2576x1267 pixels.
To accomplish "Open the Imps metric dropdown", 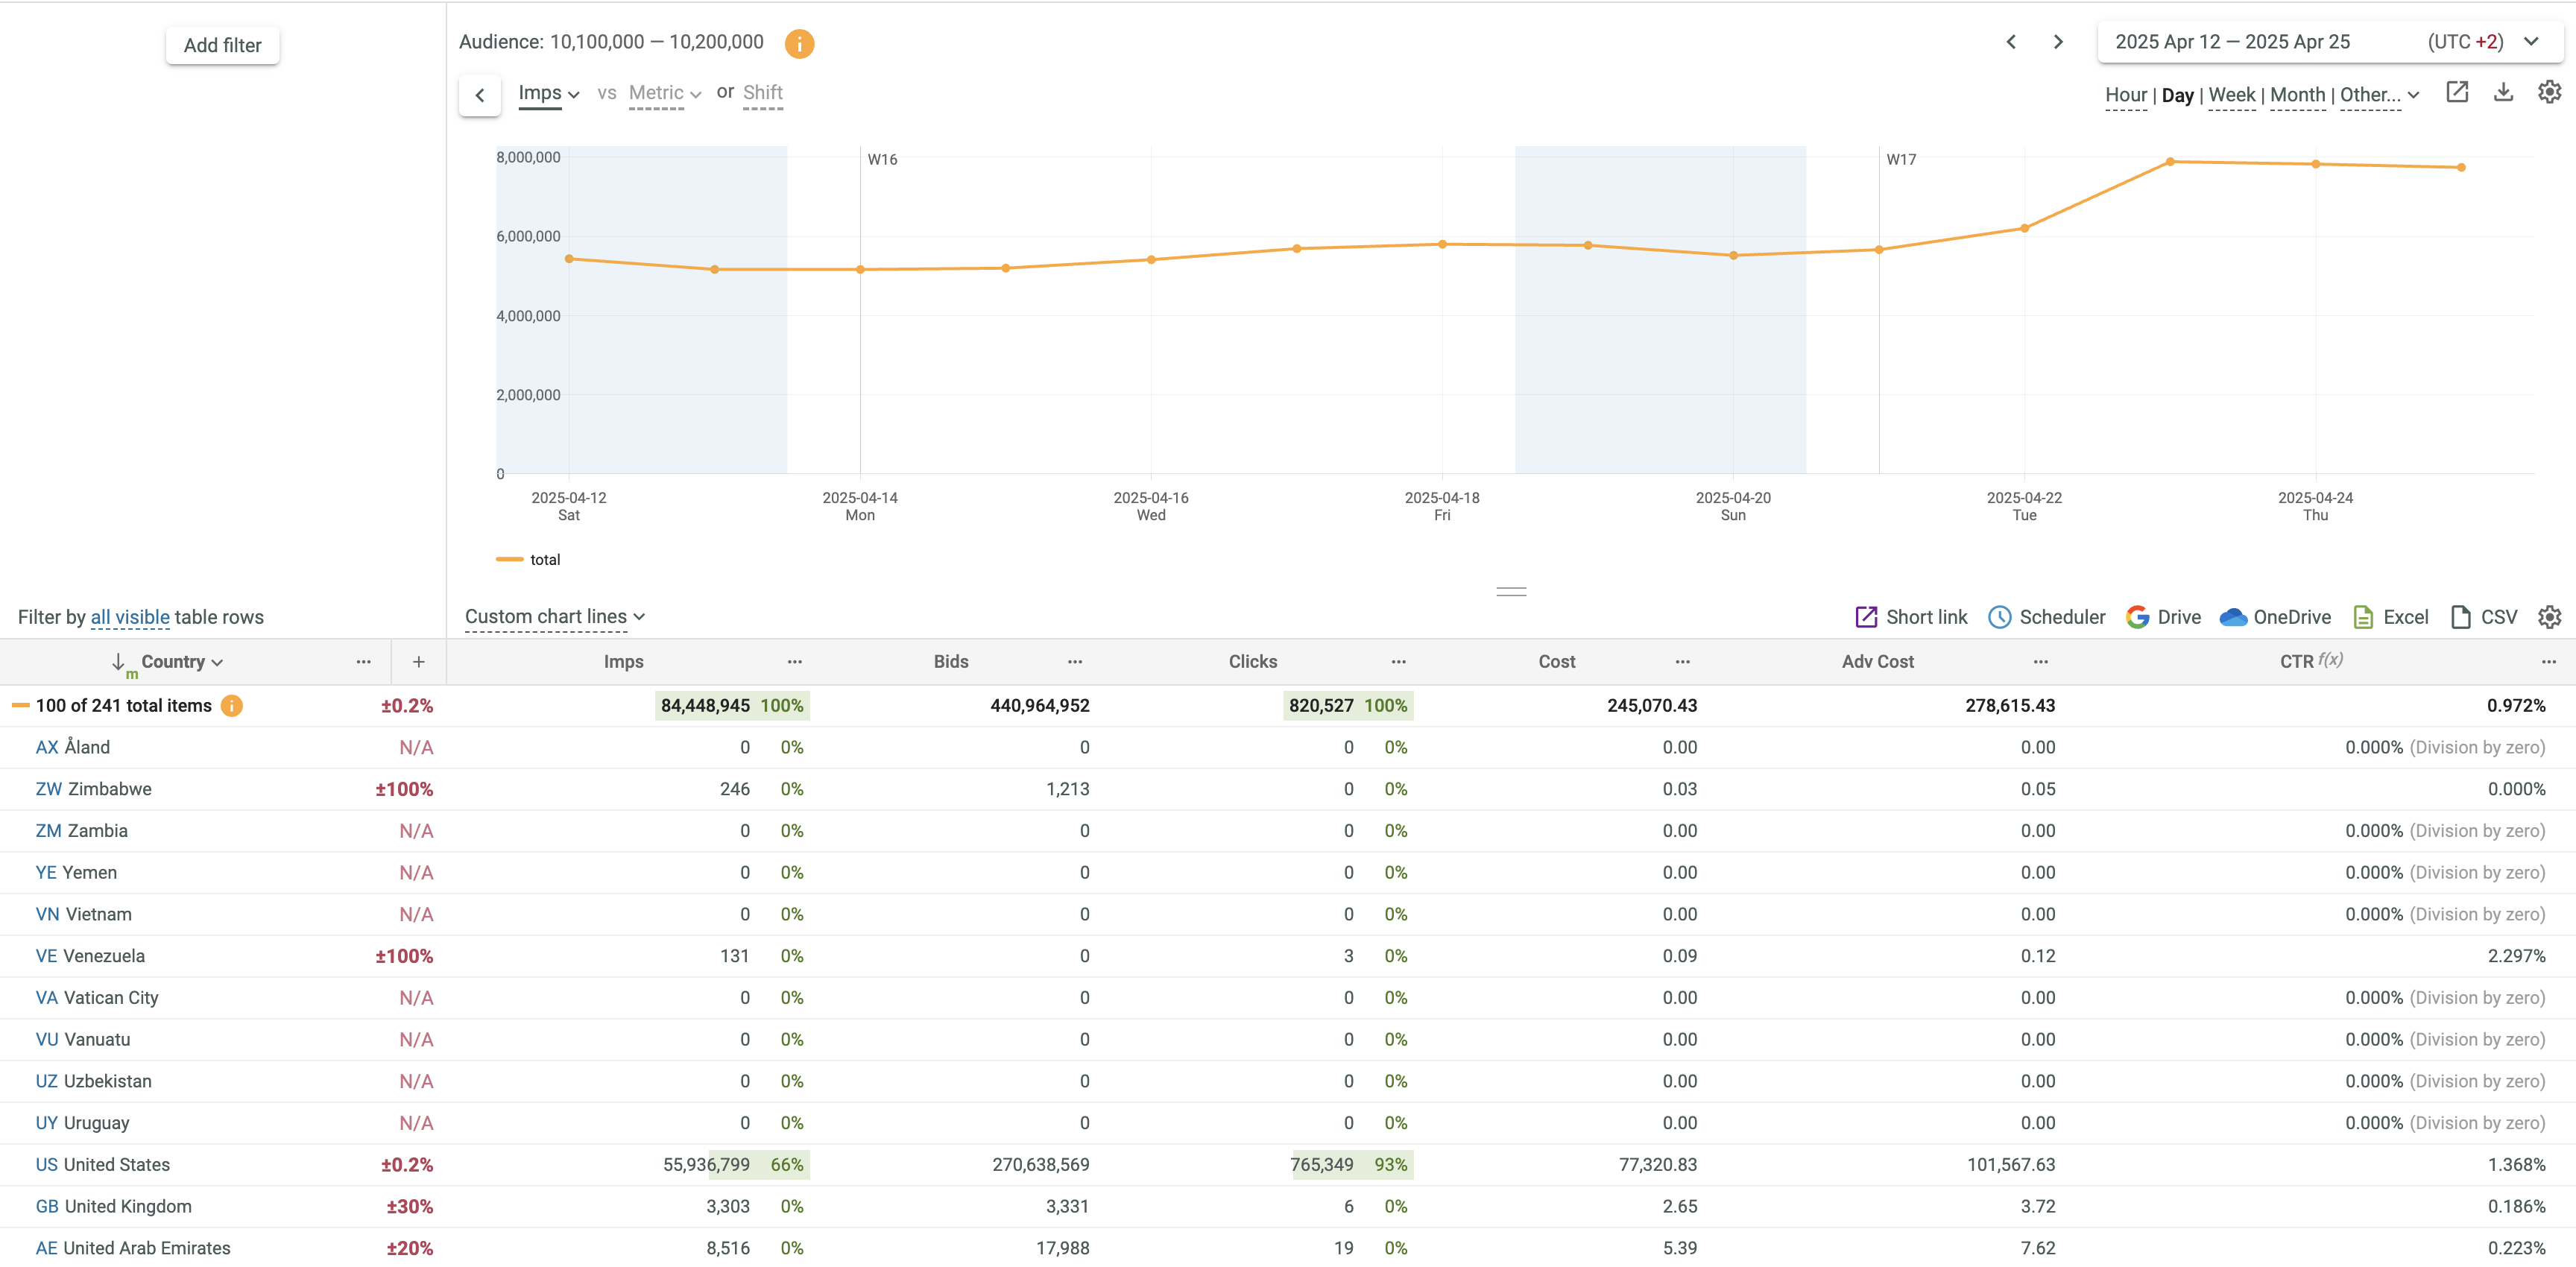I will point(548,93).
